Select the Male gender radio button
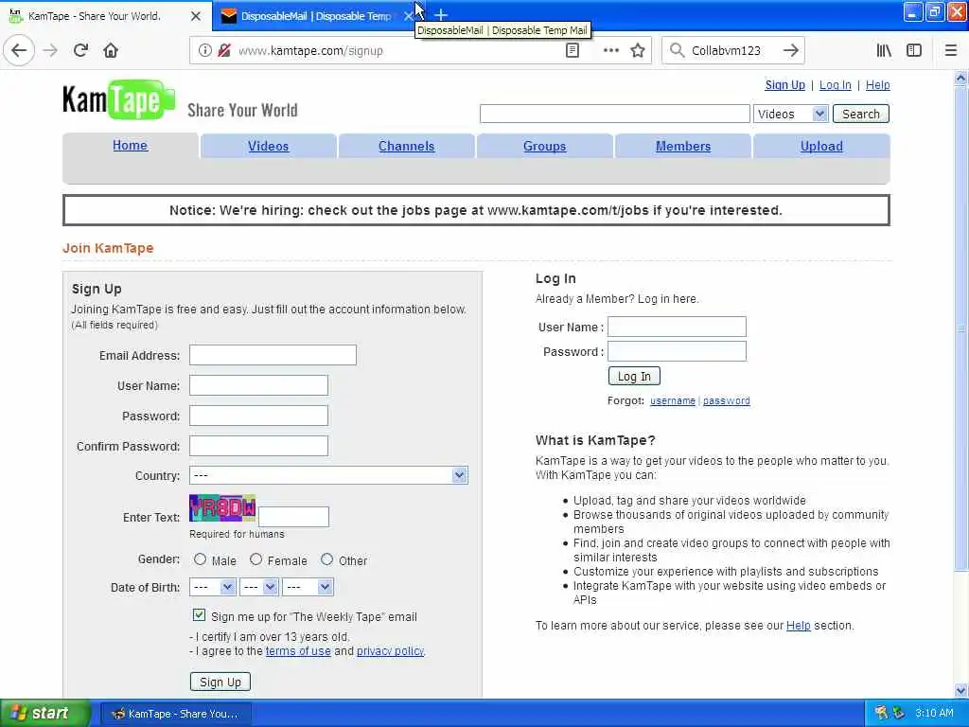The height and width of the screenshot is (727, 969). pyautogui.click(x=200, y=559)
